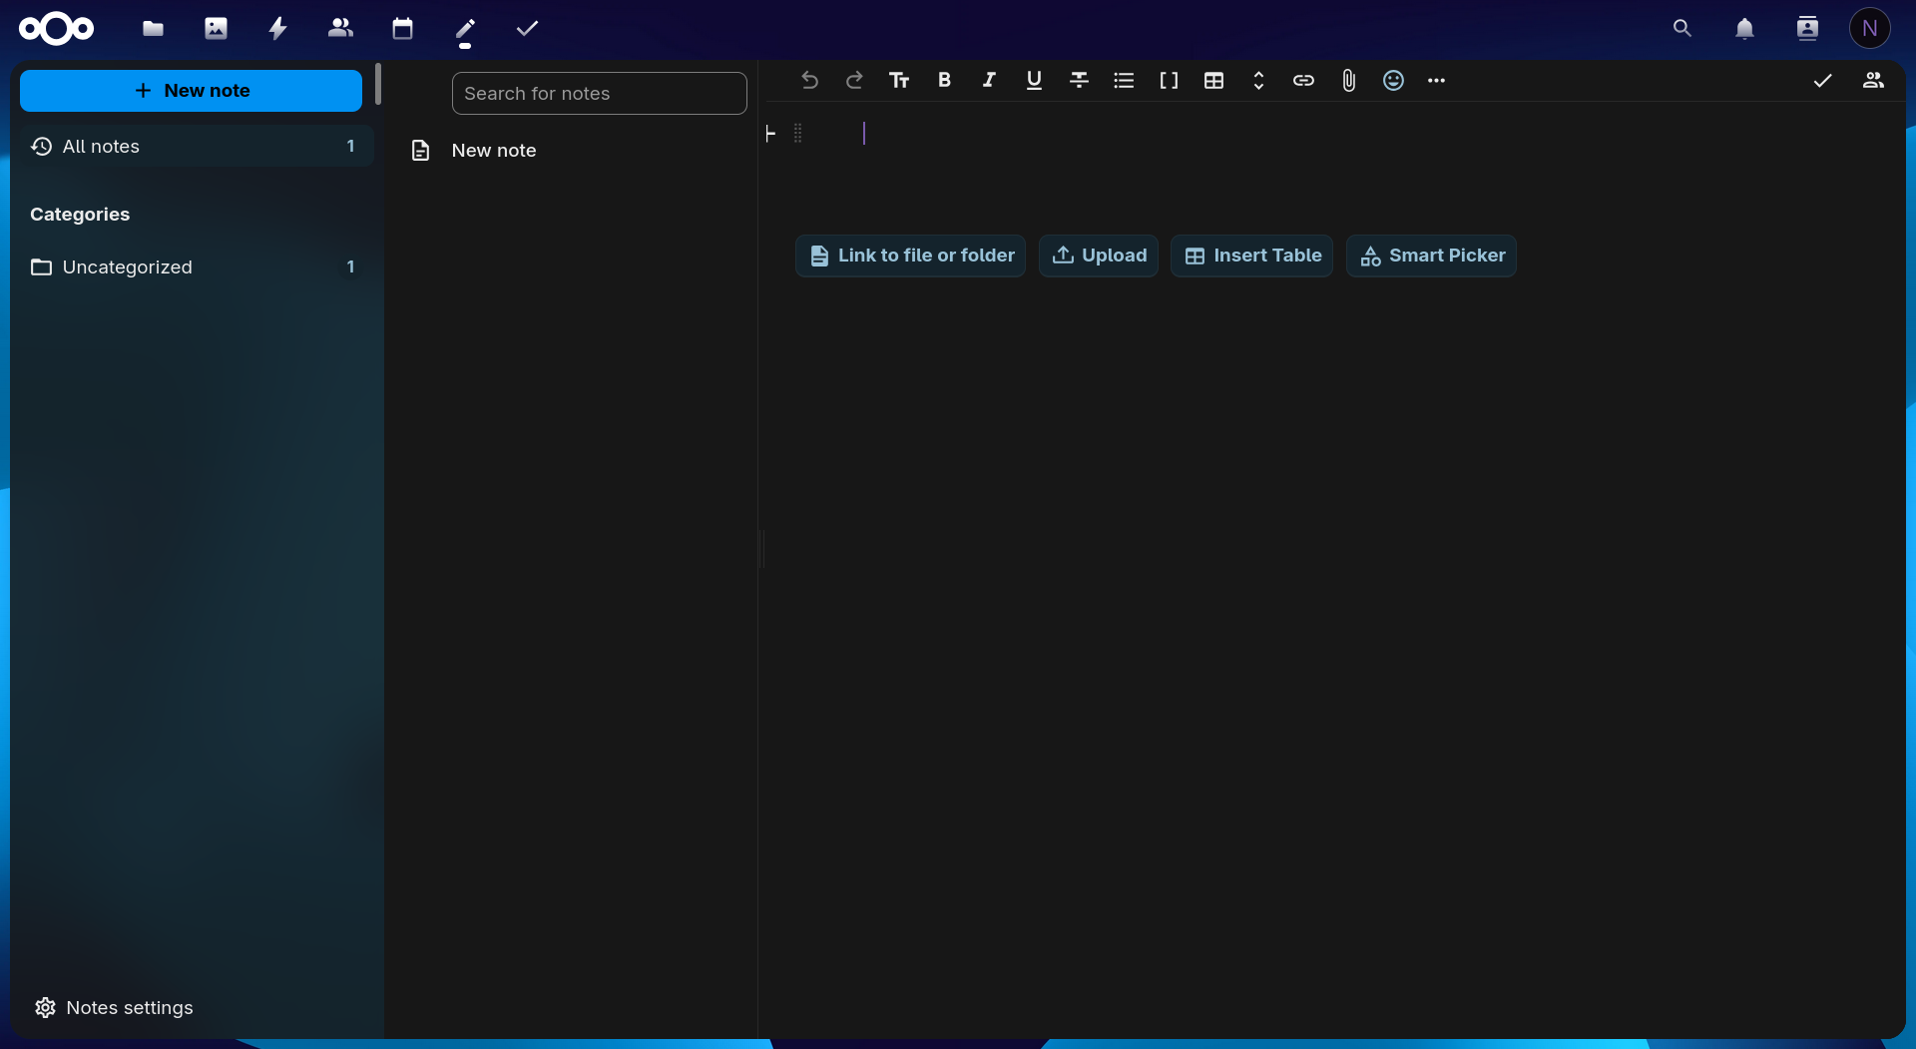The image size is (1916, 1049).
Task: Click the strikethrough formatting icon
Action: tap(1079, 81)
